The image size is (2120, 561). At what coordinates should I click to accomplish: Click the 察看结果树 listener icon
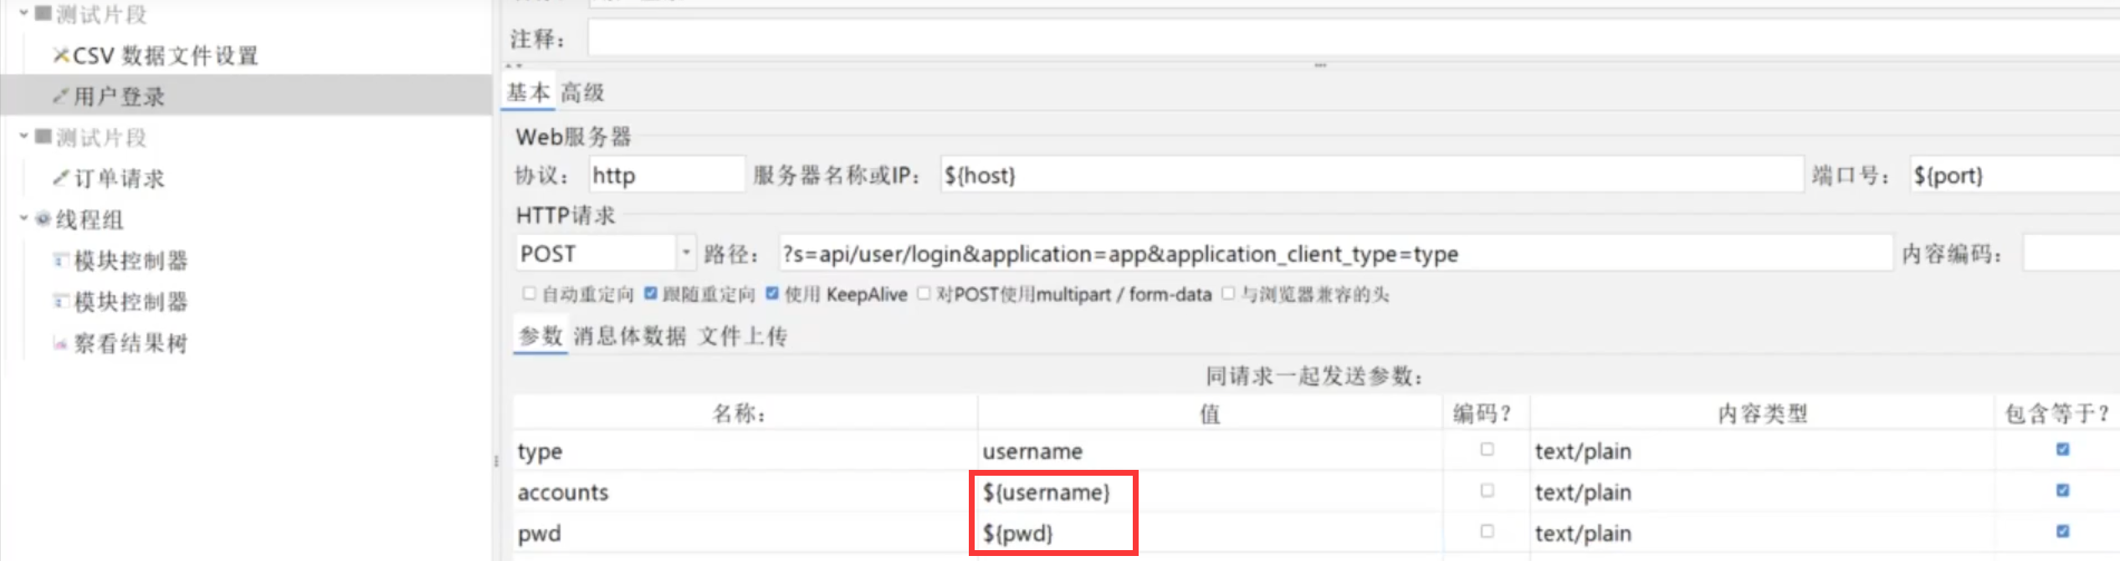pyautogui.click(x=60, y=343)
